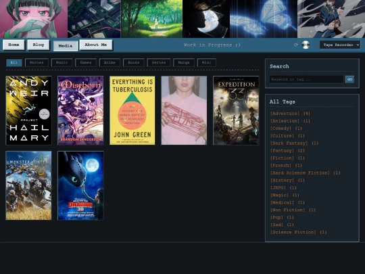Image resolution: width=365 pixels, height=274 pixels.
Task: Go to the Home page
Action: click(14, 45)
